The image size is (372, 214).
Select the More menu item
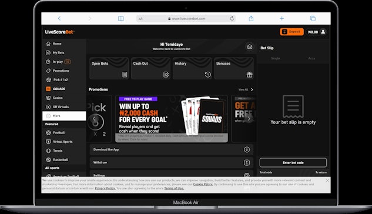(64, 116)
